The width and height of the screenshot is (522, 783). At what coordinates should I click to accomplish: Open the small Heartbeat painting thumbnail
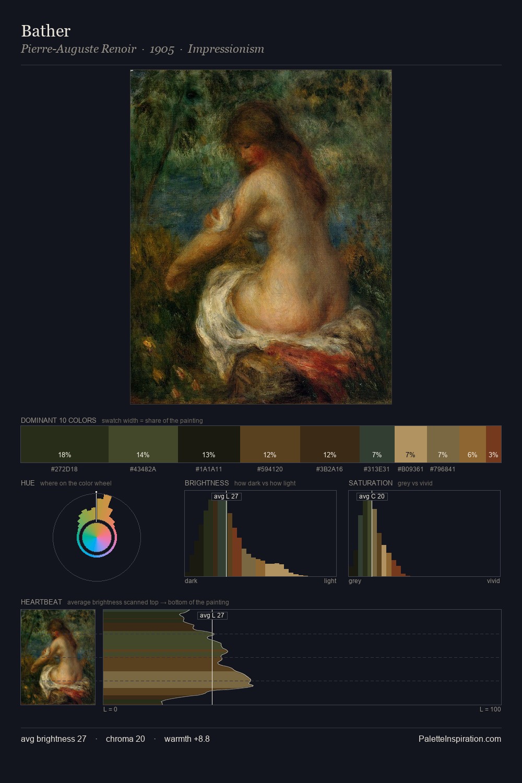pos(58,657)
